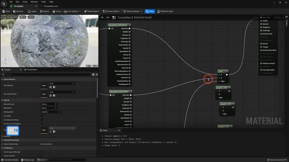Screen dimensions: 289x162
Task: Open the Phys Material None dropdown
Action: (62, 84)
